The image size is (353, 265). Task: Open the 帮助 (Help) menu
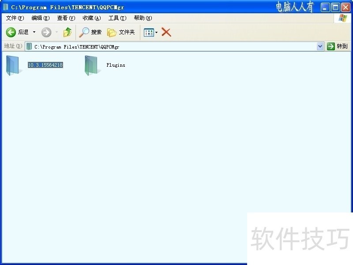(x=143, y=18)
